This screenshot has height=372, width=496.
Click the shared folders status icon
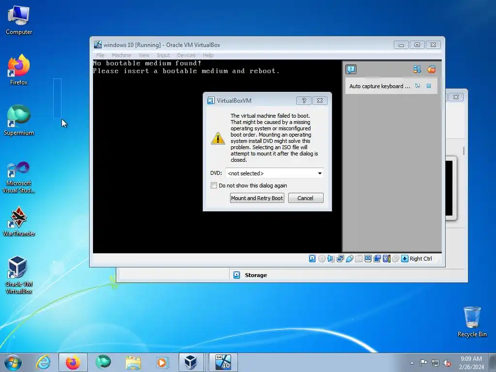(359, 259)
